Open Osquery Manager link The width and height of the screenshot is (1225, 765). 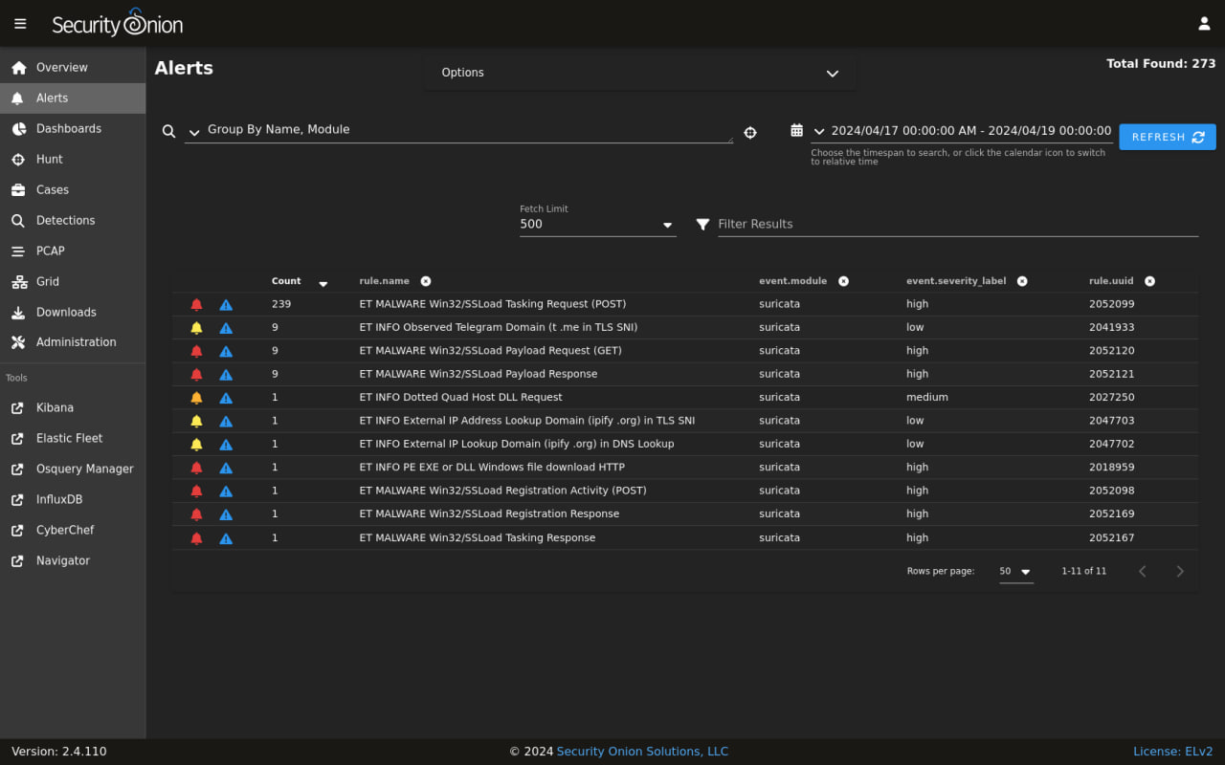coord(73,470)
